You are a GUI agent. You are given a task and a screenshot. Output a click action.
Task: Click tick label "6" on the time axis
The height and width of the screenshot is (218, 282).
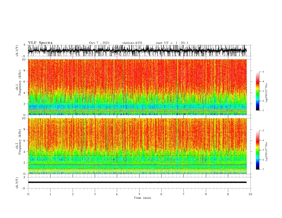(x=161, y=194)
